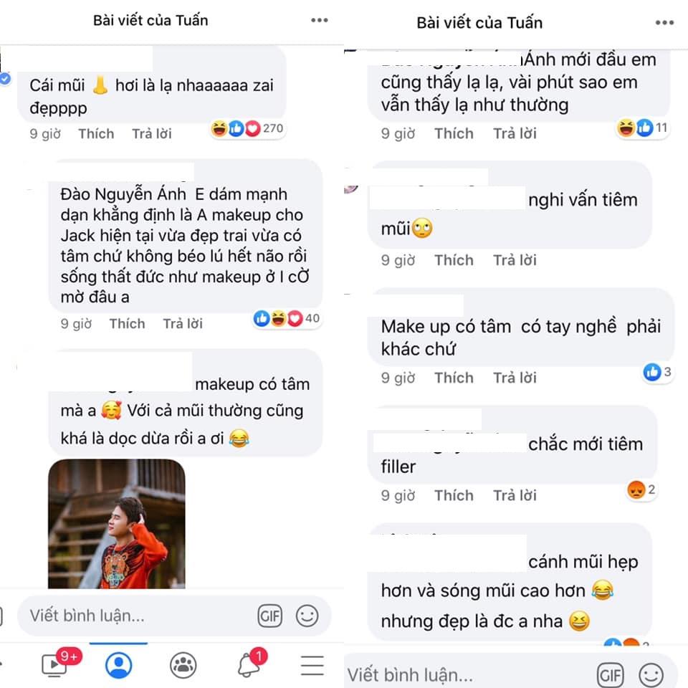The height and width of the screenshot is (688, 688).
Task: Open the Profile tab icon
Action: point(118,665)
